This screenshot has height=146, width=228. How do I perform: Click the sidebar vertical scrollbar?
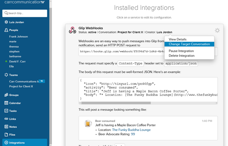pos(51,75)
